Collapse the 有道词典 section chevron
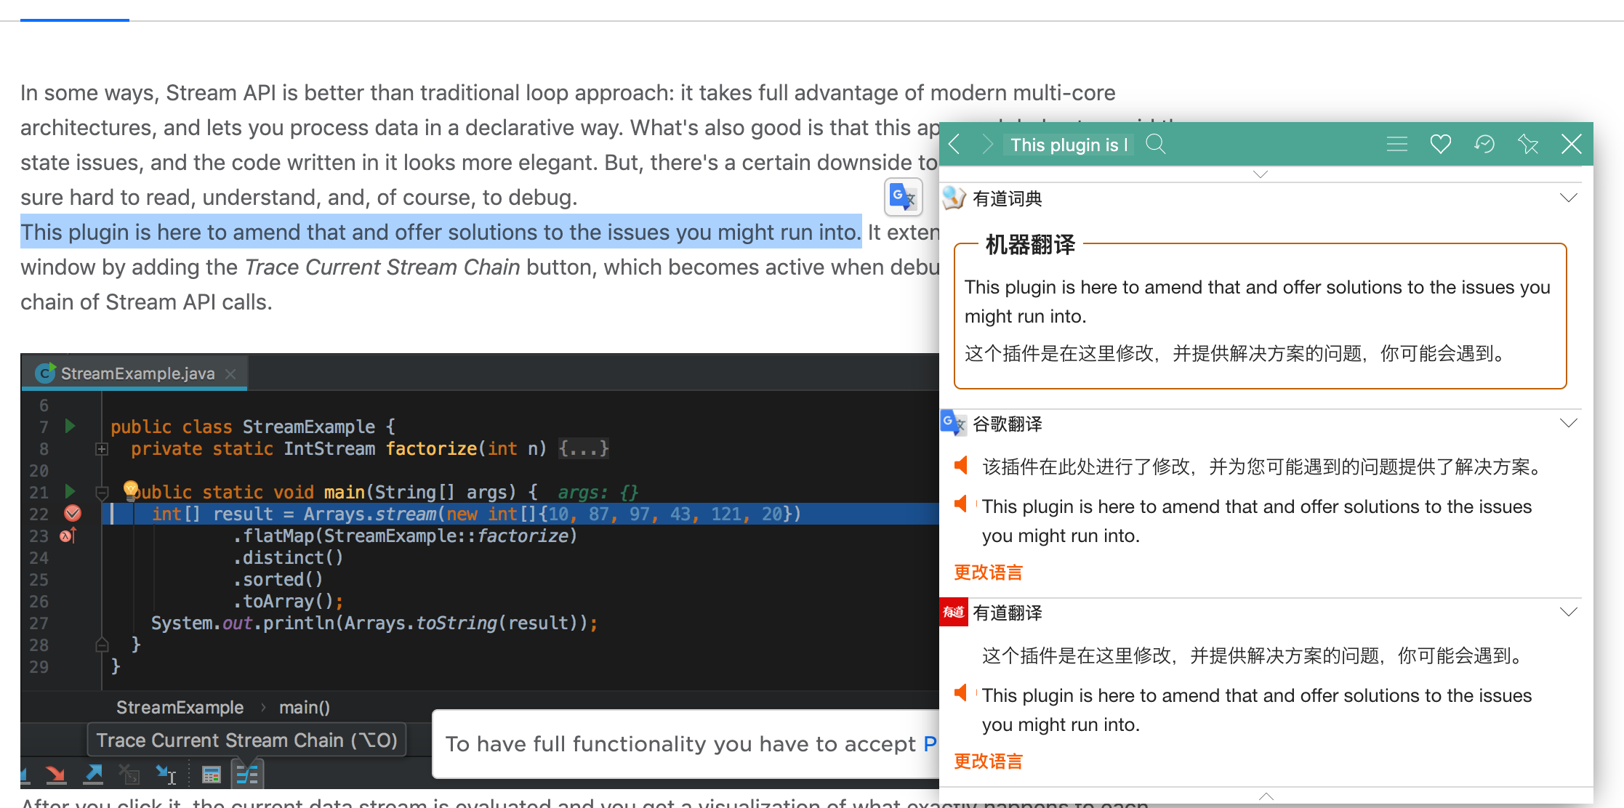This screenshot has width=1624, height=808. tap(1568, 198)
